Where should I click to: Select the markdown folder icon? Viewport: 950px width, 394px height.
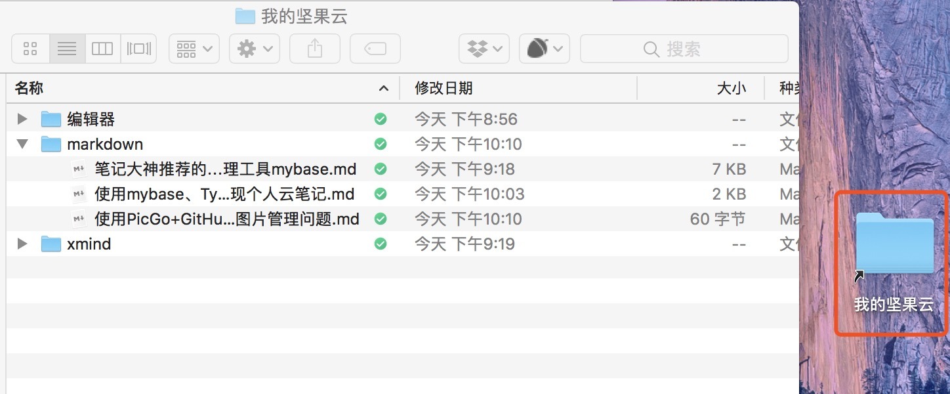[x=51, y=144]
